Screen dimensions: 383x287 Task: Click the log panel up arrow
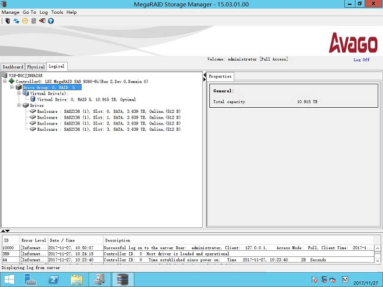(x=3, y=231)
